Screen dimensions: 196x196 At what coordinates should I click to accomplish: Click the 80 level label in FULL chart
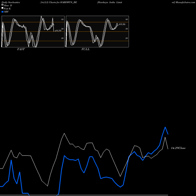[x=127, y=20]
